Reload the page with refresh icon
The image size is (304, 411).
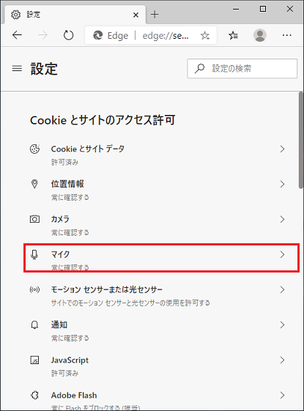[68, 35]
